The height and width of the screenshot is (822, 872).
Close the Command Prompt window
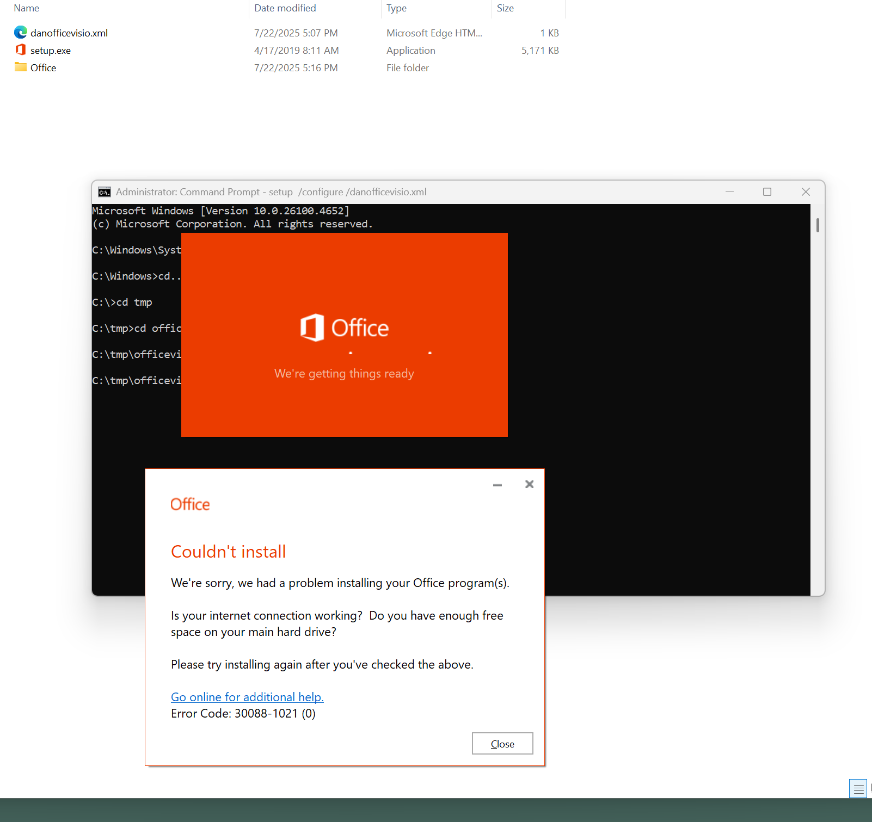click(x=806, y=192)
